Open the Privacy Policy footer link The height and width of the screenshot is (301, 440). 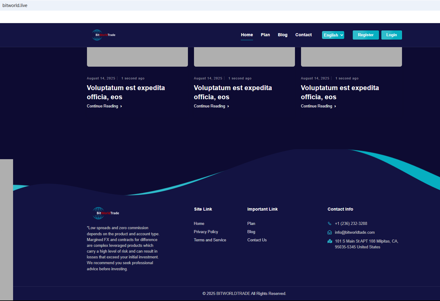[206, 232]
